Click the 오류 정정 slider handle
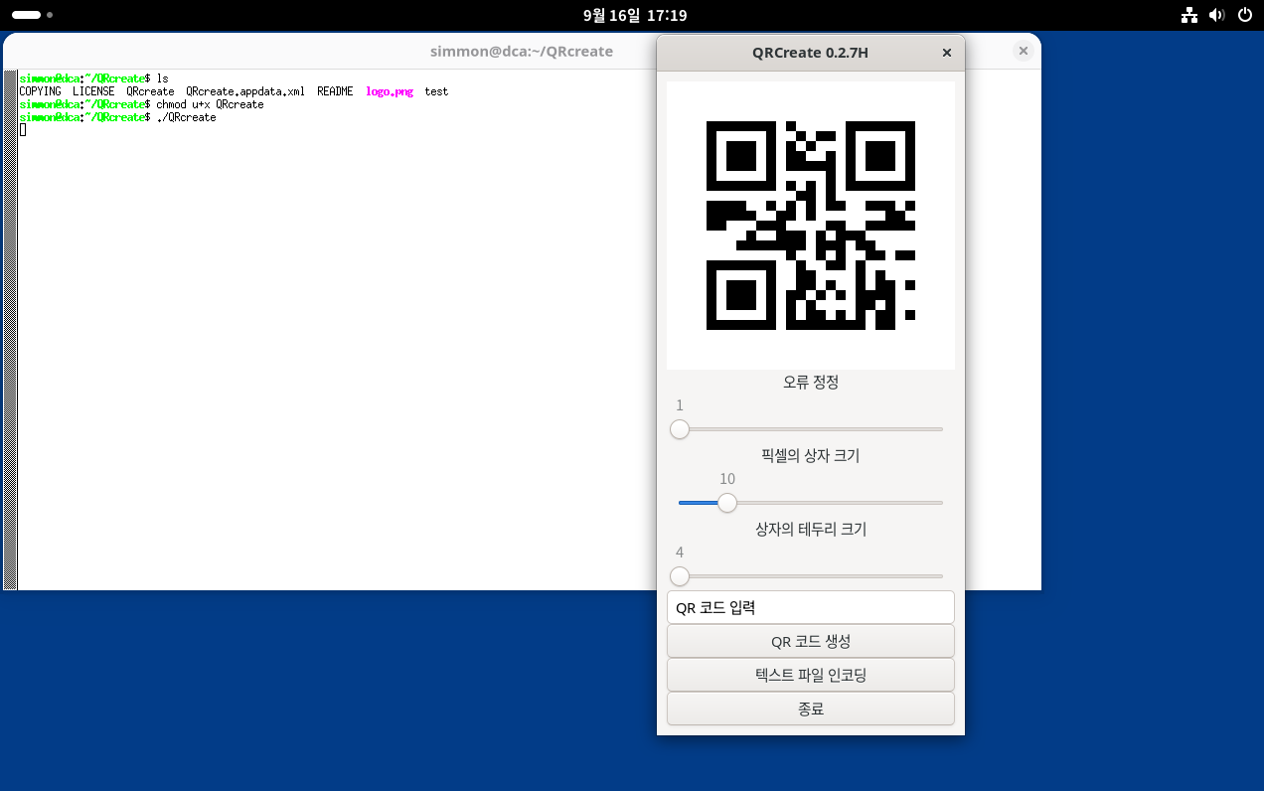This screenshot has height=791, width=1264. pos(680,429)
